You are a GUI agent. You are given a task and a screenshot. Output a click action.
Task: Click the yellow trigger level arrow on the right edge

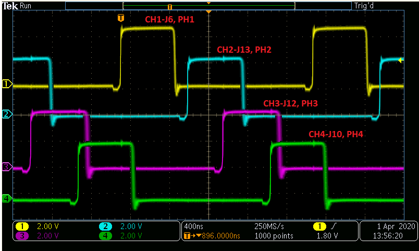click(400, 60)
